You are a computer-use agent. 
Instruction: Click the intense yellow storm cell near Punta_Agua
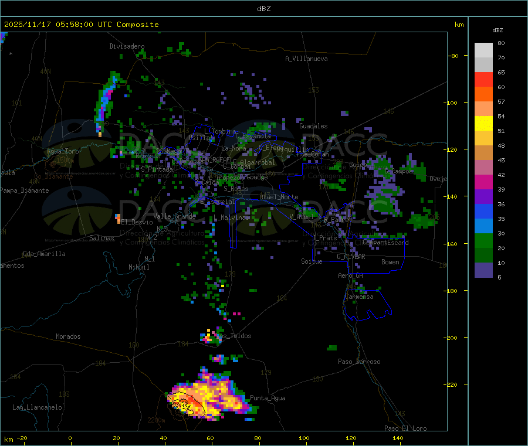click(209, 399)
